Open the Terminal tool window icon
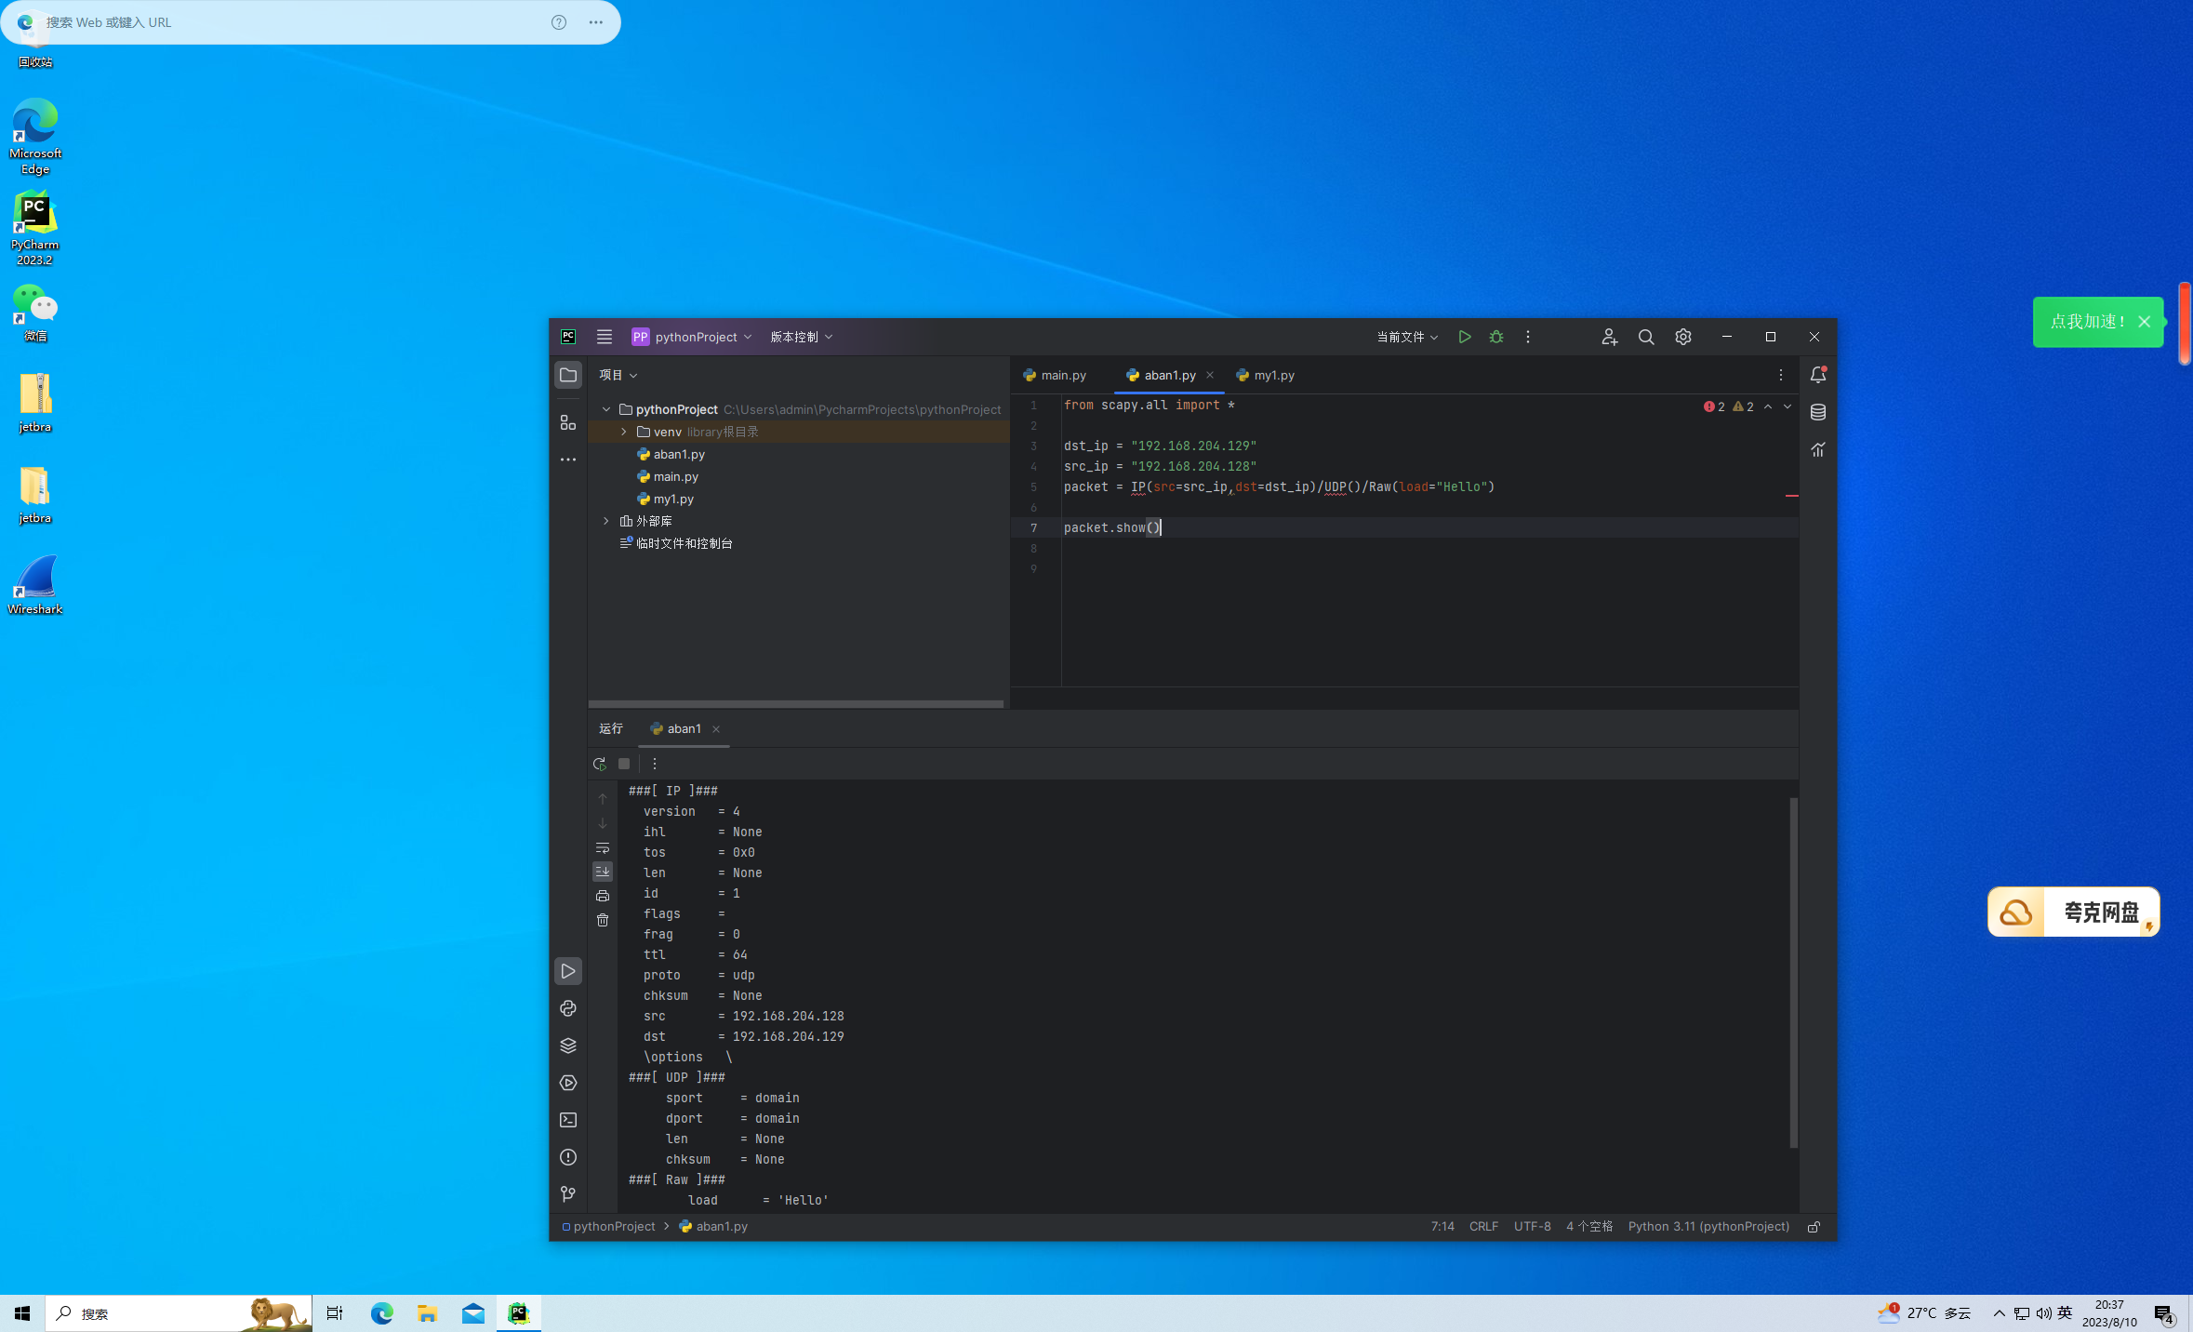 (x=568, y=1120)
